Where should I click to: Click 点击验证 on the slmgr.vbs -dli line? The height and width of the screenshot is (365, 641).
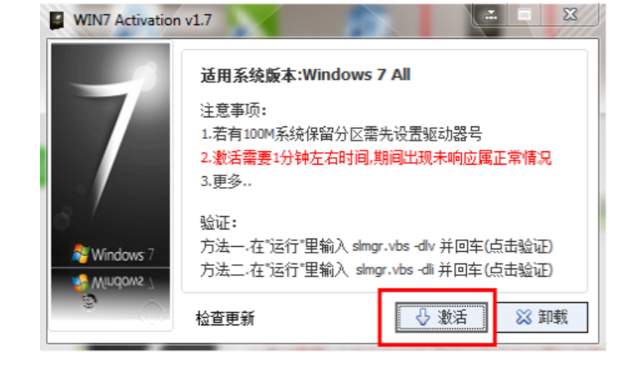519,270
